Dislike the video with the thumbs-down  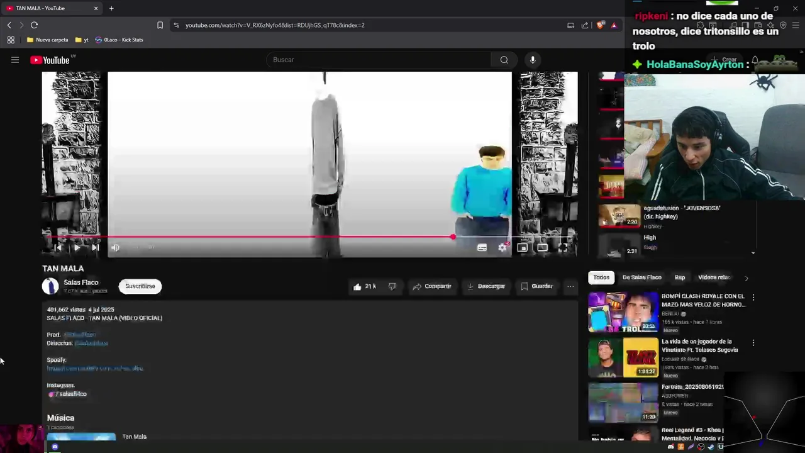pos(392,286)
